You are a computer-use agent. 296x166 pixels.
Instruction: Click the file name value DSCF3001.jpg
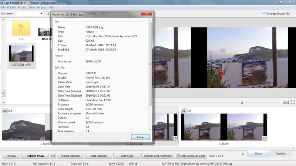(94, 27)
